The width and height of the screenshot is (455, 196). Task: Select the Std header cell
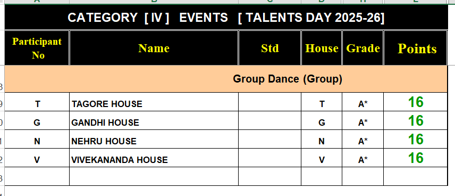pos(269,48)
